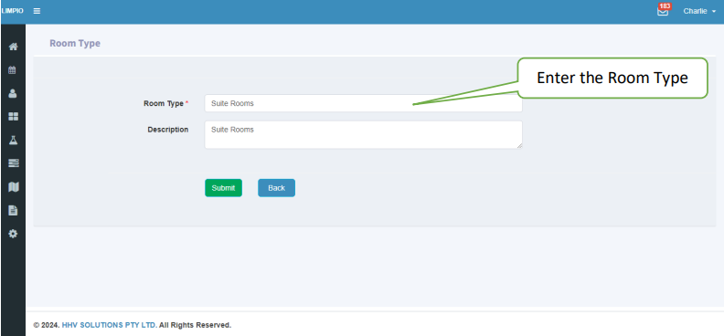Open the user icon in sidebar

(13, 93)
